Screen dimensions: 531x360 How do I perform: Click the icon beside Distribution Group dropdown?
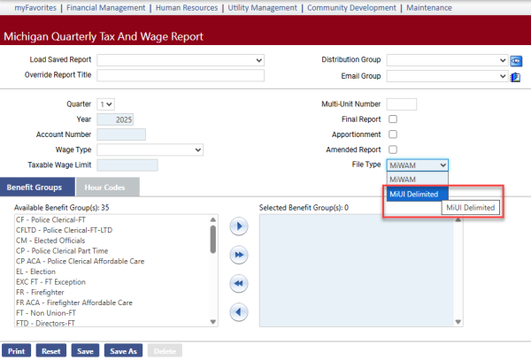tap(517, 60)
